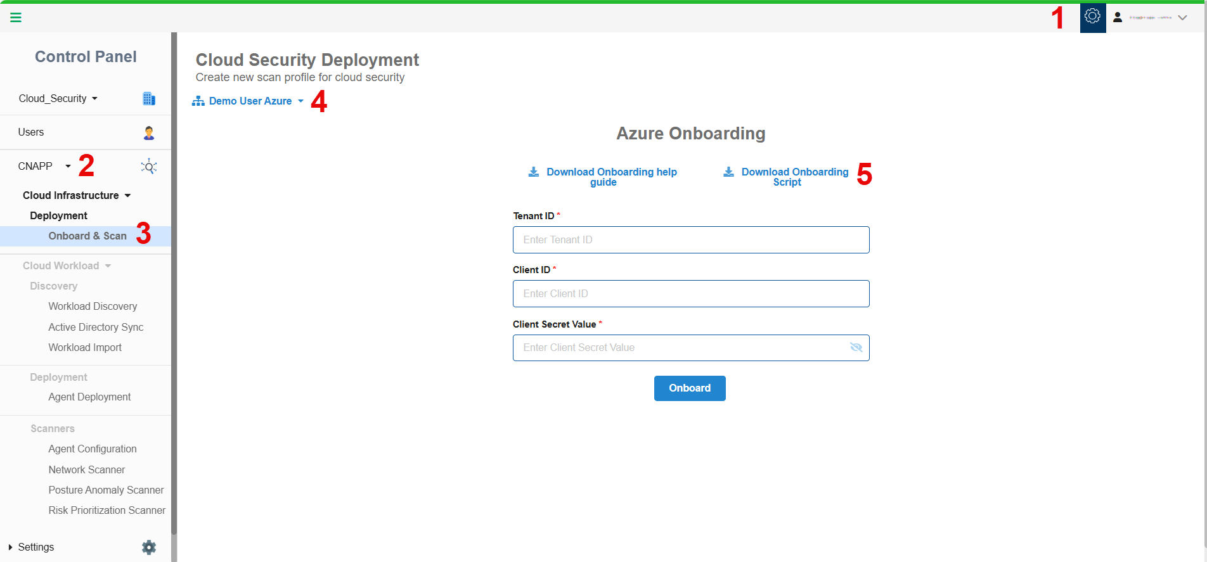Click the CNAPP sun-shaped icon

(x=149, y=167)
